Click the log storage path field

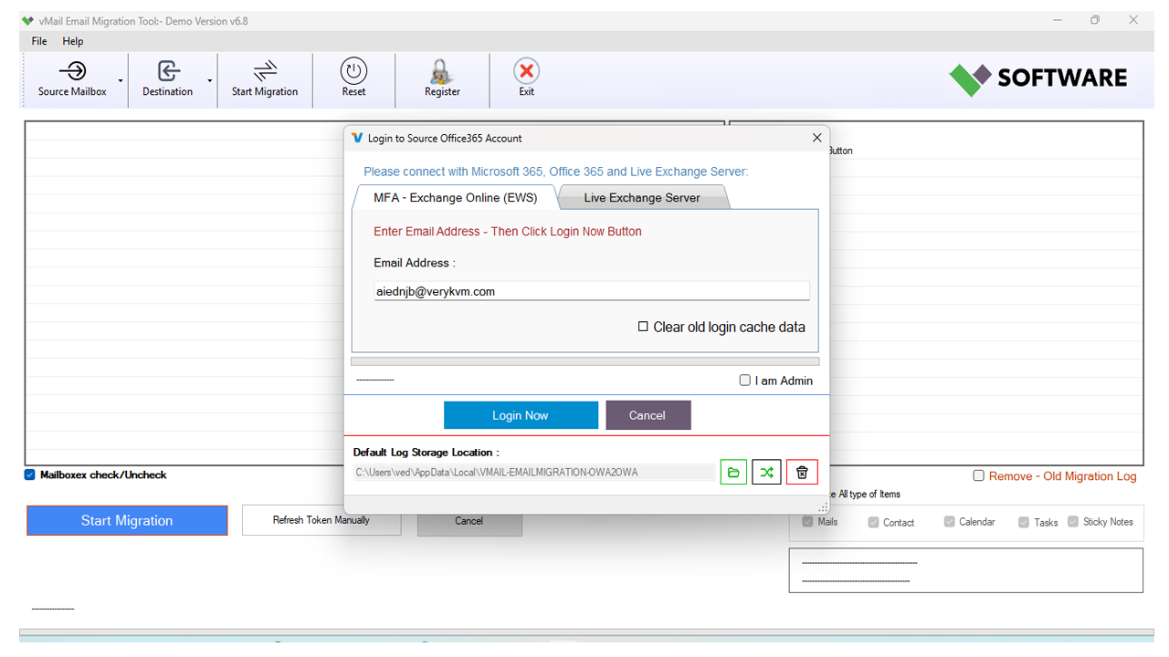pyautogui.click(x=534, y=472)
